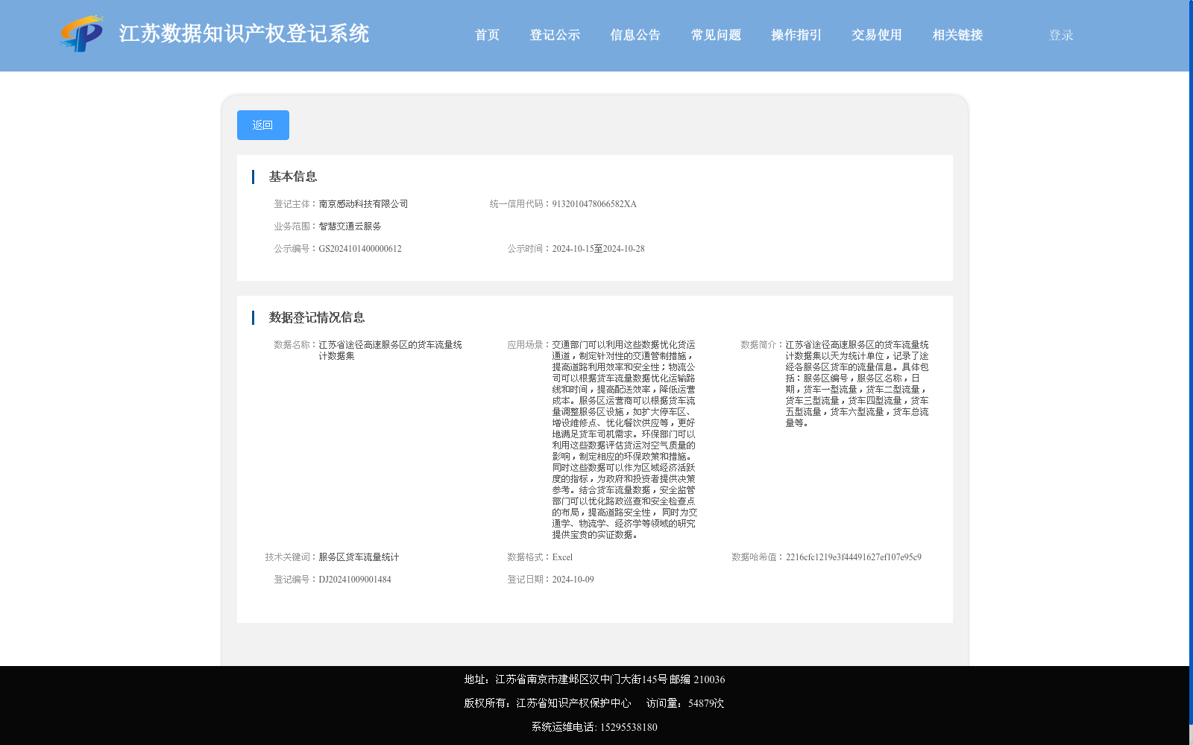Open the 首页 menu item
Image resolution: width=1193 pixels, height=745 pixels.
pyautogui.click(x=487, y=35)
